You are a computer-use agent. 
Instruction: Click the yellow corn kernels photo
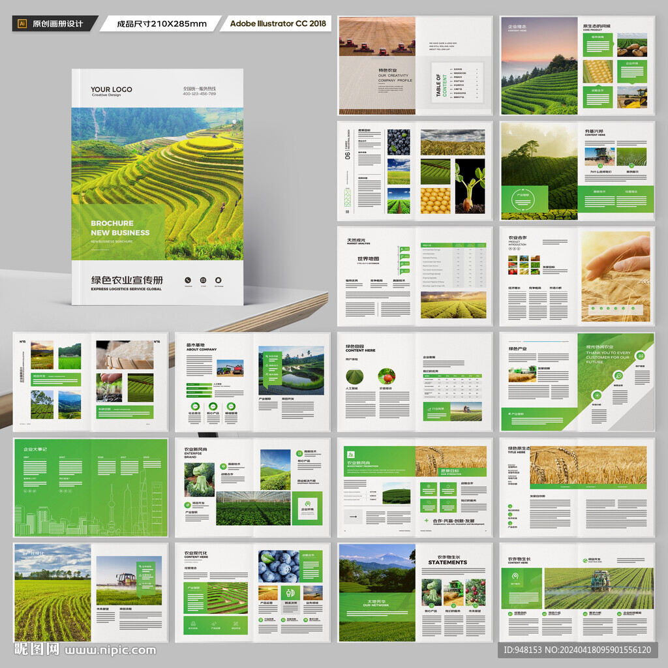(435, 201)
